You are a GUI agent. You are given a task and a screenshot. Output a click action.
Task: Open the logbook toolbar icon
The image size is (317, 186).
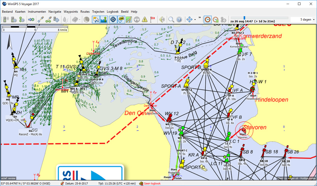click(75, 19)
